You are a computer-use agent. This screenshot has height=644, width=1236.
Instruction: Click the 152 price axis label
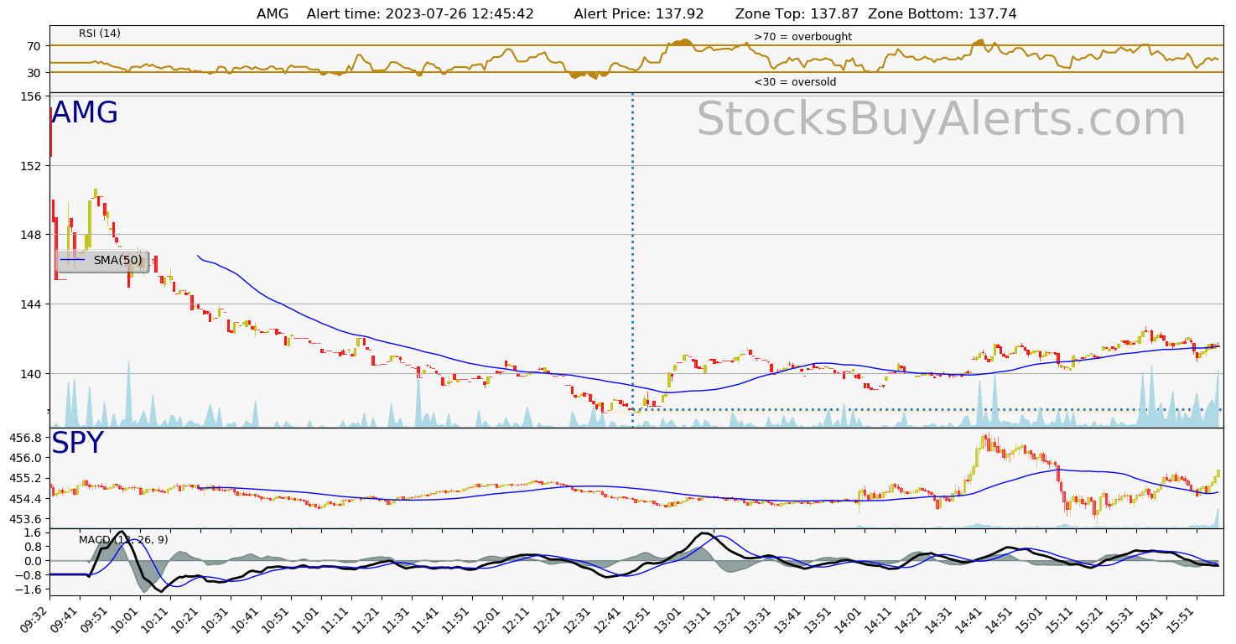pyautogui.click(x=31, y=165)
